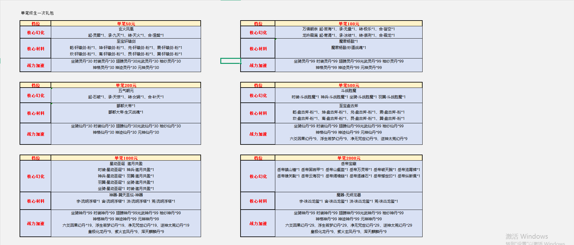
Task: Select 核心幻化 label in the 单笔50元 table
Action: pos(35,33)
